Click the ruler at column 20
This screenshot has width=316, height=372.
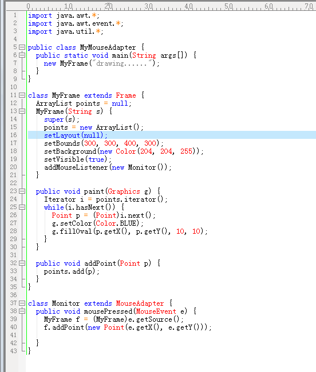point(108,6)
